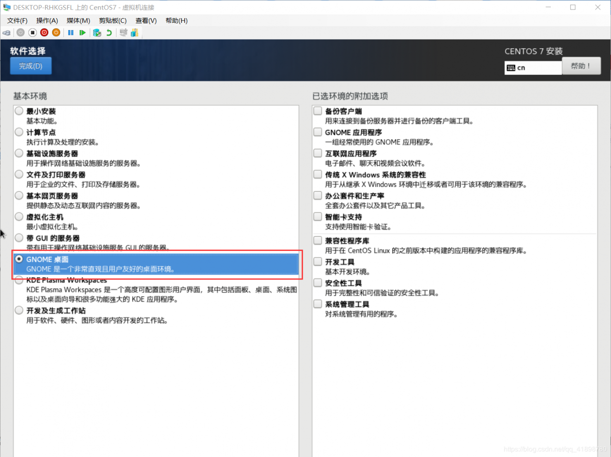Click the 完成(D) button
The width and height of the screenshot is (611, 457).
(x=31, y=66)
